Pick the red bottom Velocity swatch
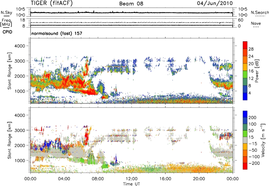 pyautogui.click(x=245, y=166)
